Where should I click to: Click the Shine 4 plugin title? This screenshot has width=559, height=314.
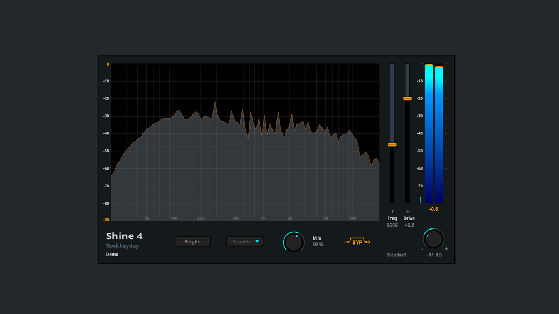tap(125, 236)
